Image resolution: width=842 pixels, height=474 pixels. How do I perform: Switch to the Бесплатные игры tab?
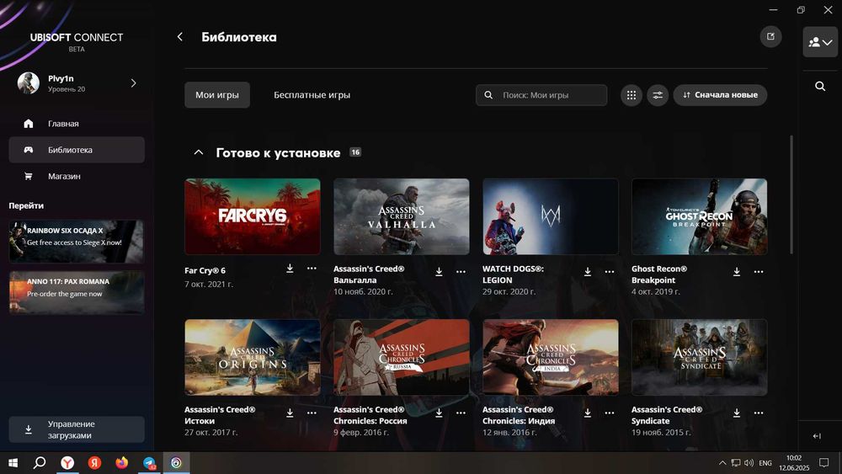point(312,95)
